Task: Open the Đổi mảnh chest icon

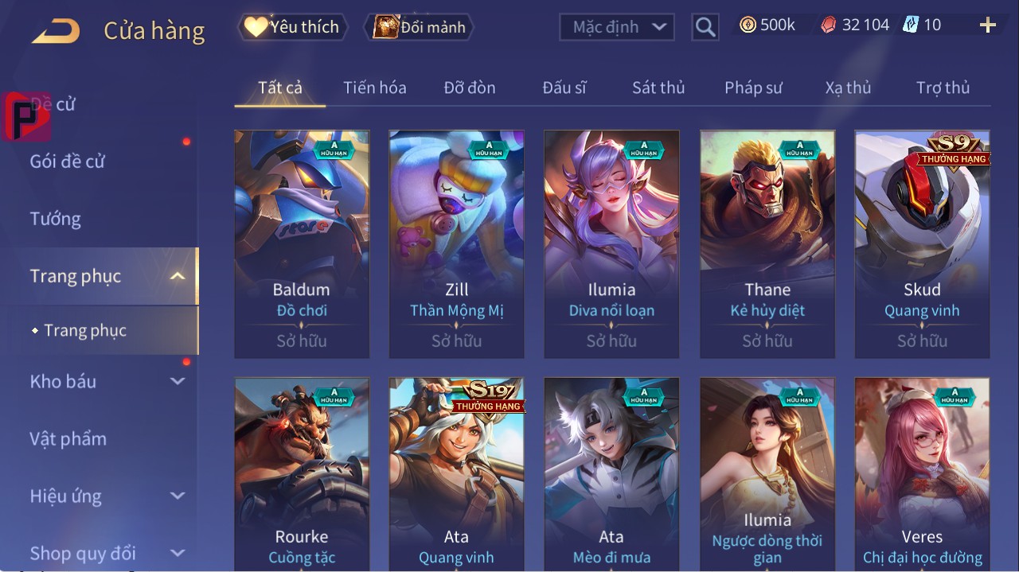Action: pos(385,27)
